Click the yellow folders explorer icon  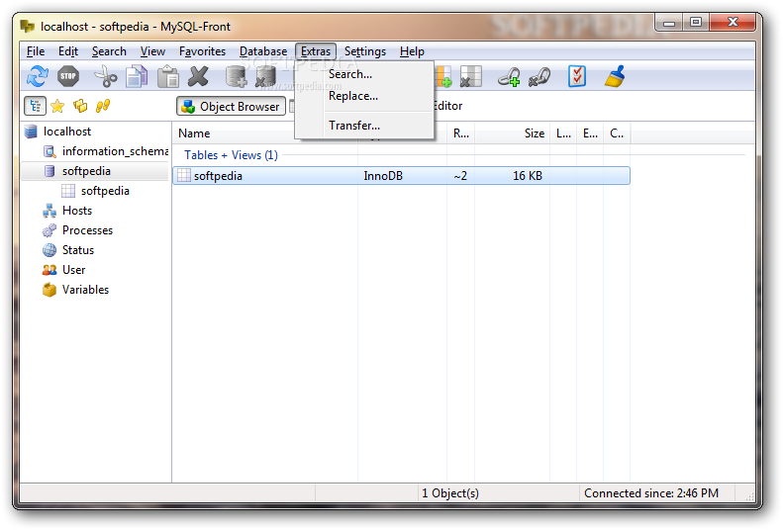click(80, 106)
